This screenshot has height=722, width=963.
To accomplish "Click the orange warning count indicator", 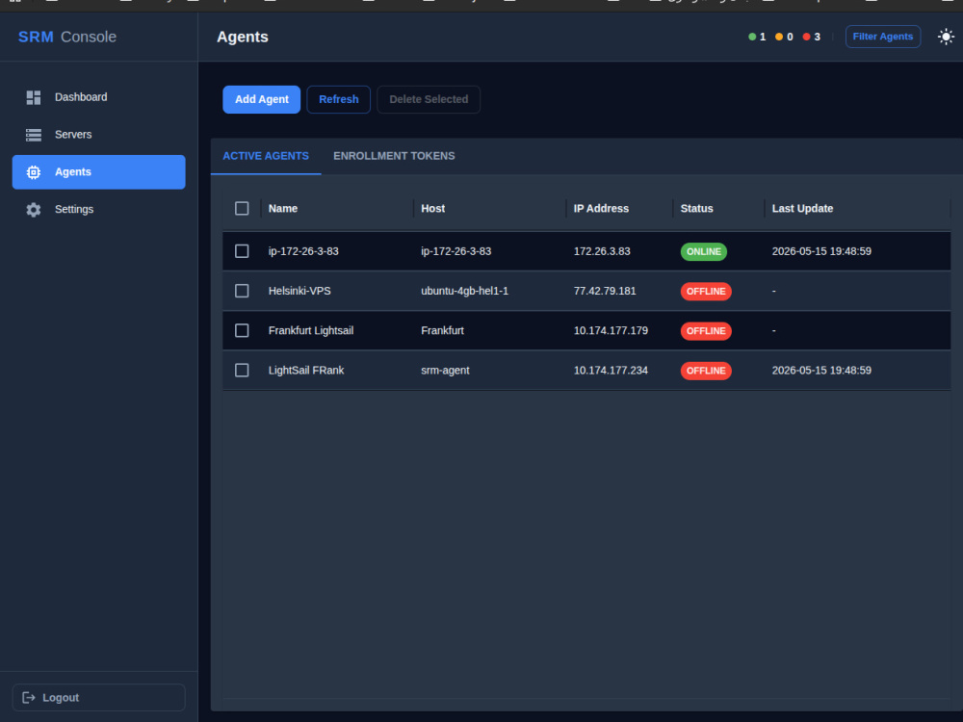I will coord(784,37).
